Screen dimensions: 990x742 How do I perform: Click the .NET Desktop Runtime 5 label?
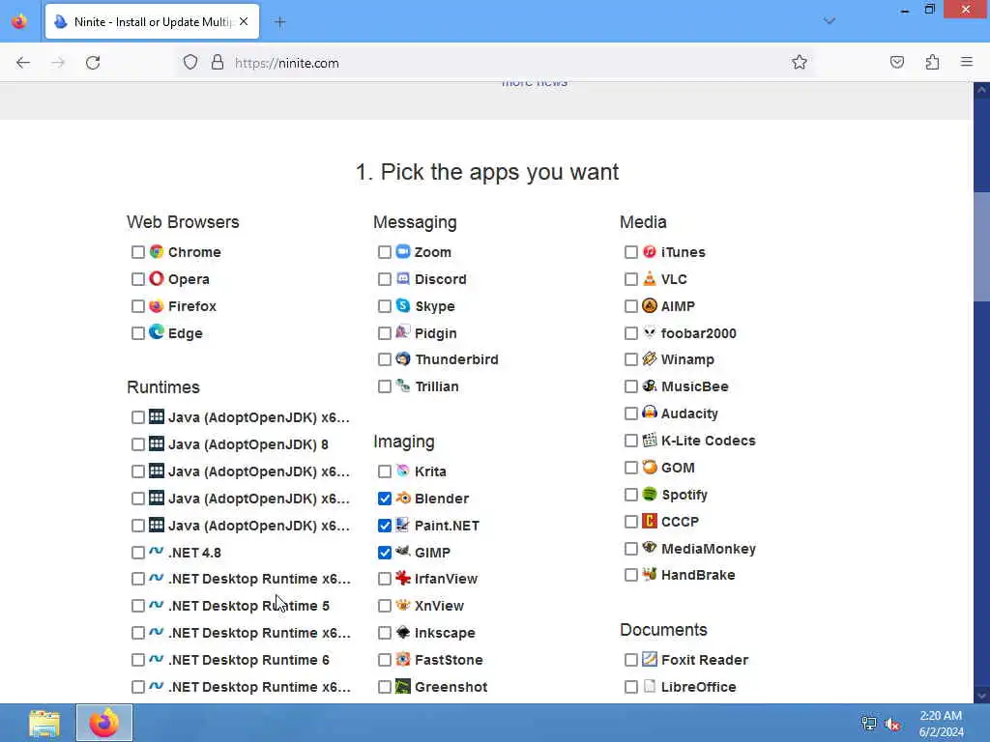coord(248,606)
